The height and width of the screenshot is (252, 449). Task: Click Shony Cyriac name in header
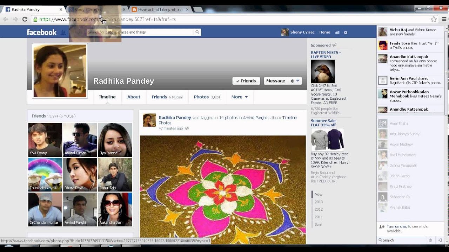pos(302,32)
